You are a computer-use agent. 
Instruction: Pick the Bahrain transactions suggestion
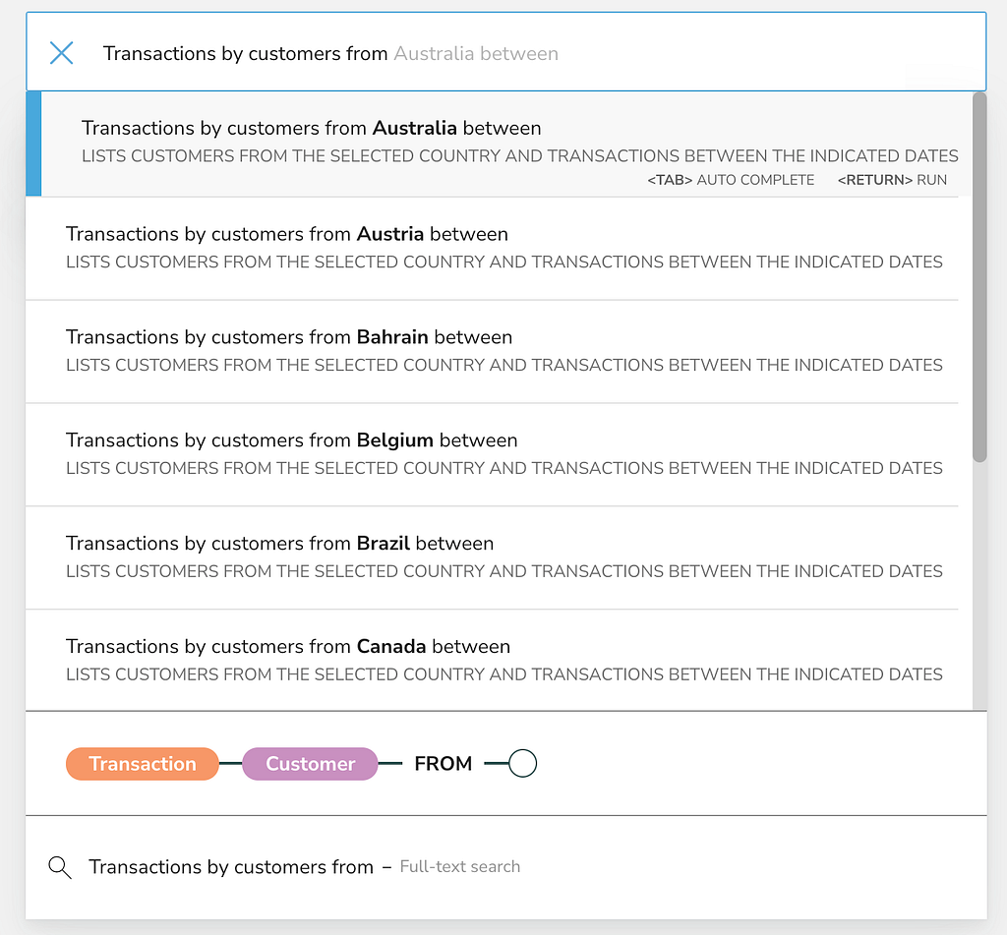click(x=289, y=337)
